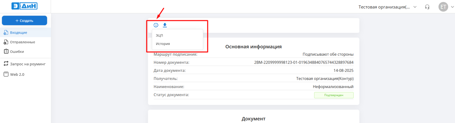The height and width of the screenshot is (123, 455).
Task: Click the information icon above the document card
Action: pyautogui.click(x=156, y=25)
